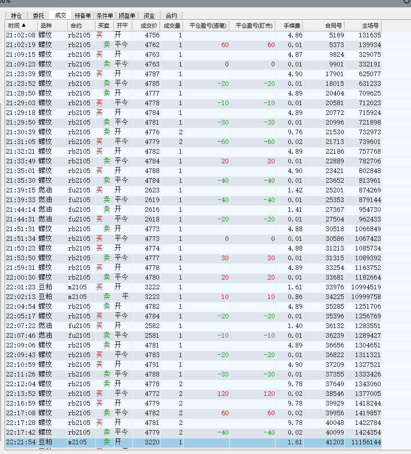The image size is (411, 454).
Task: Select main-exchange number 10999758
Action: 366,297
